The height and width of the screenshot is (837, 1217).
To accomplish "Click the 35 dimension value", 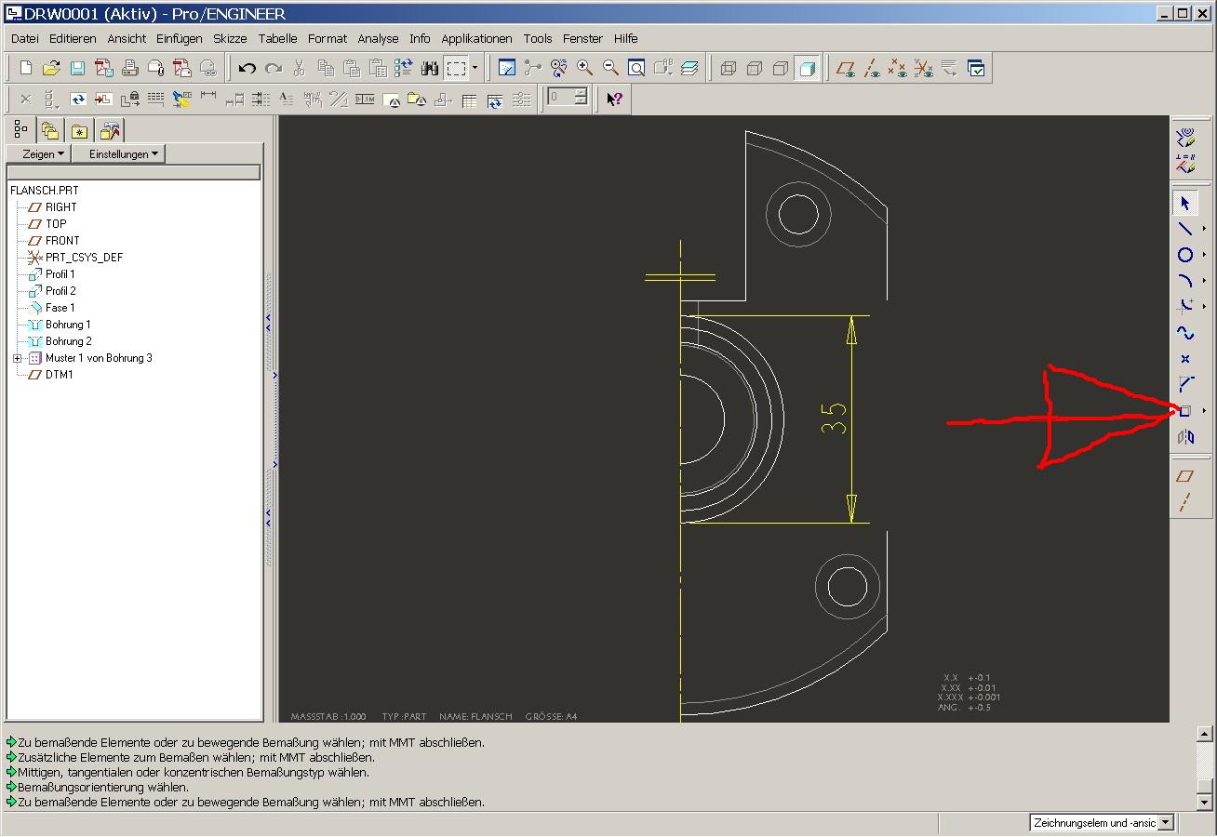I will [x=836, y=418].
